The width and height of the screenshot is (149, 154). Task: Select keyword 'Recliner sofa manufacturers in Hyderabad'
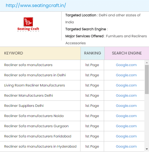click(40, 146)
